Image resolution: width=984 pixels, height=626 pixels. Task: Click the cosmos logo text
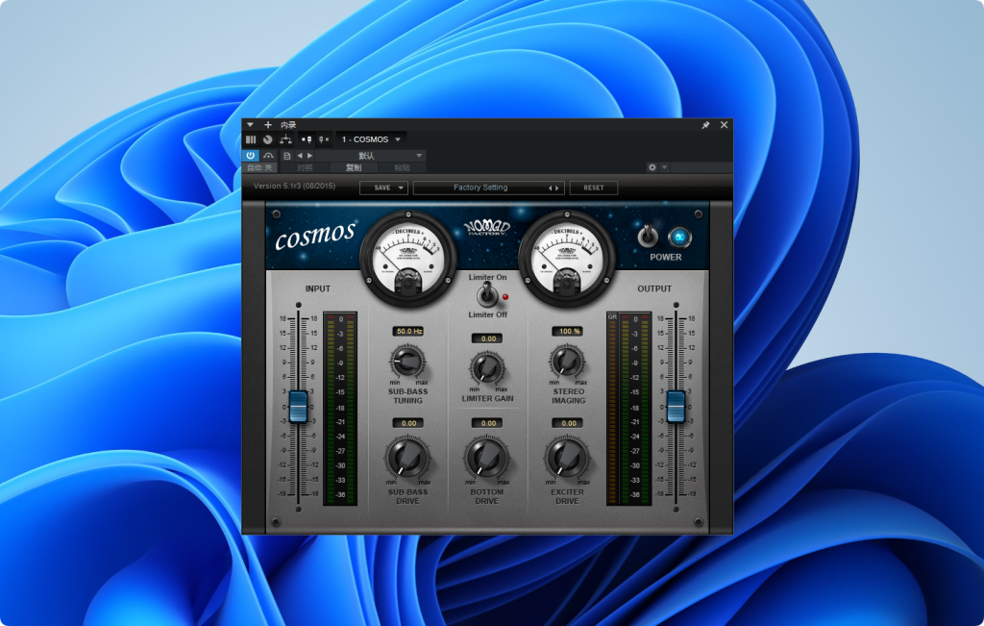315,237
